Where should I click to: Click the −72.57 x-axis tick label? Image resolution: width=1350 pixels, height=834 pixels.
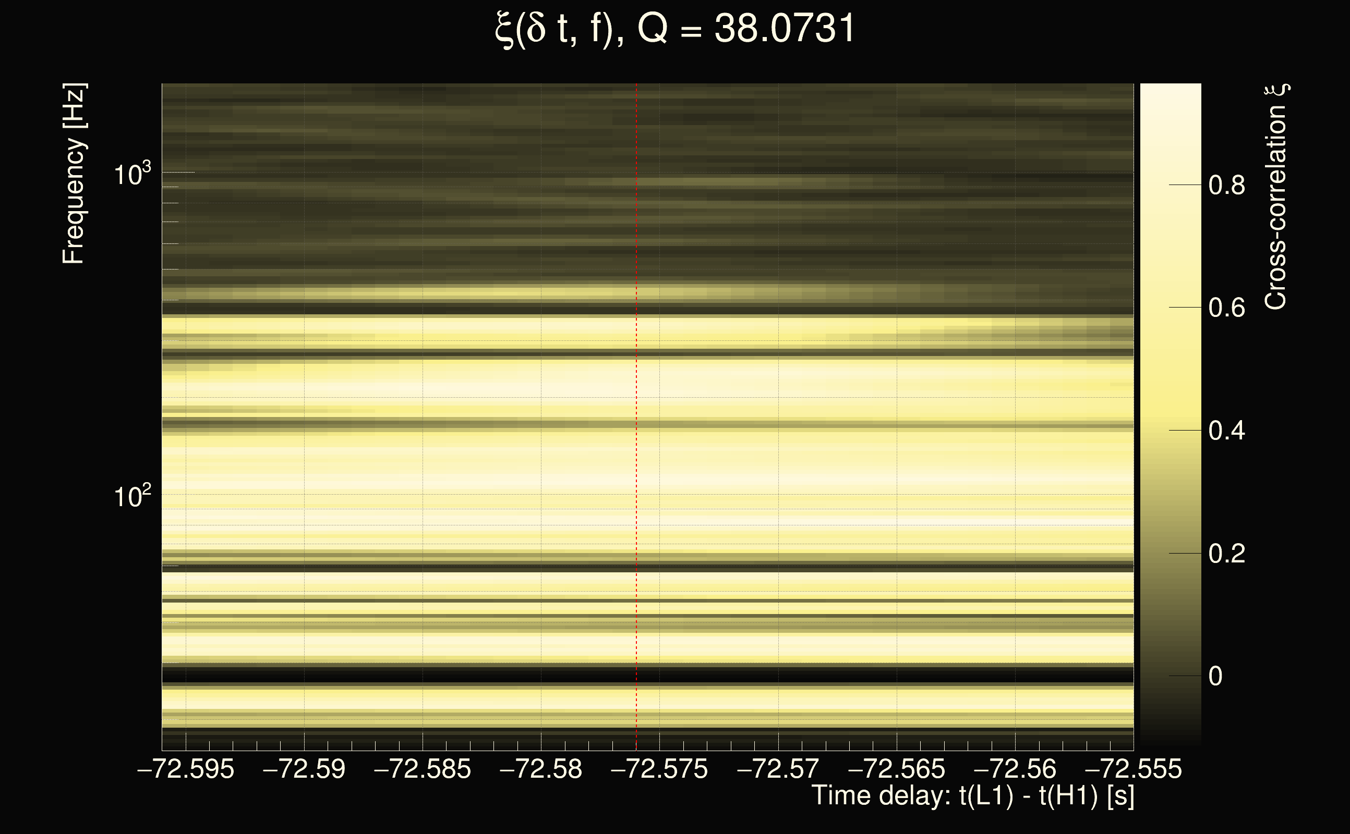(x=778, y=769)
